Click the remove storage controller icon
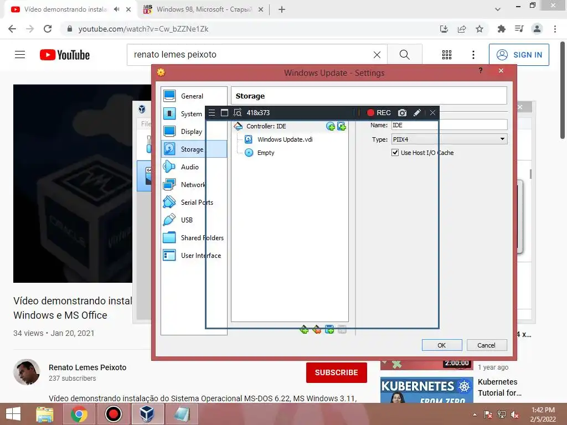Screen dimensions: 567x425 [x=317, y=329]
